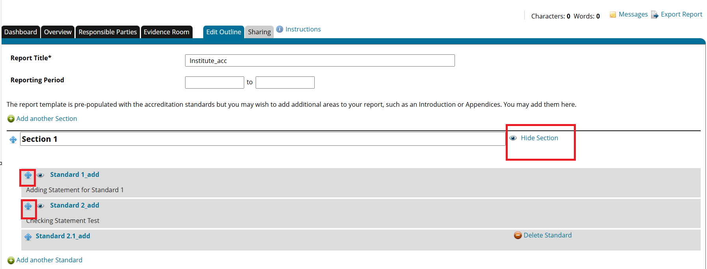The height and width of the screenshot is (269, 707).
Task: Click the move handle icon for Standard 1_add
Action: point(28,175)
